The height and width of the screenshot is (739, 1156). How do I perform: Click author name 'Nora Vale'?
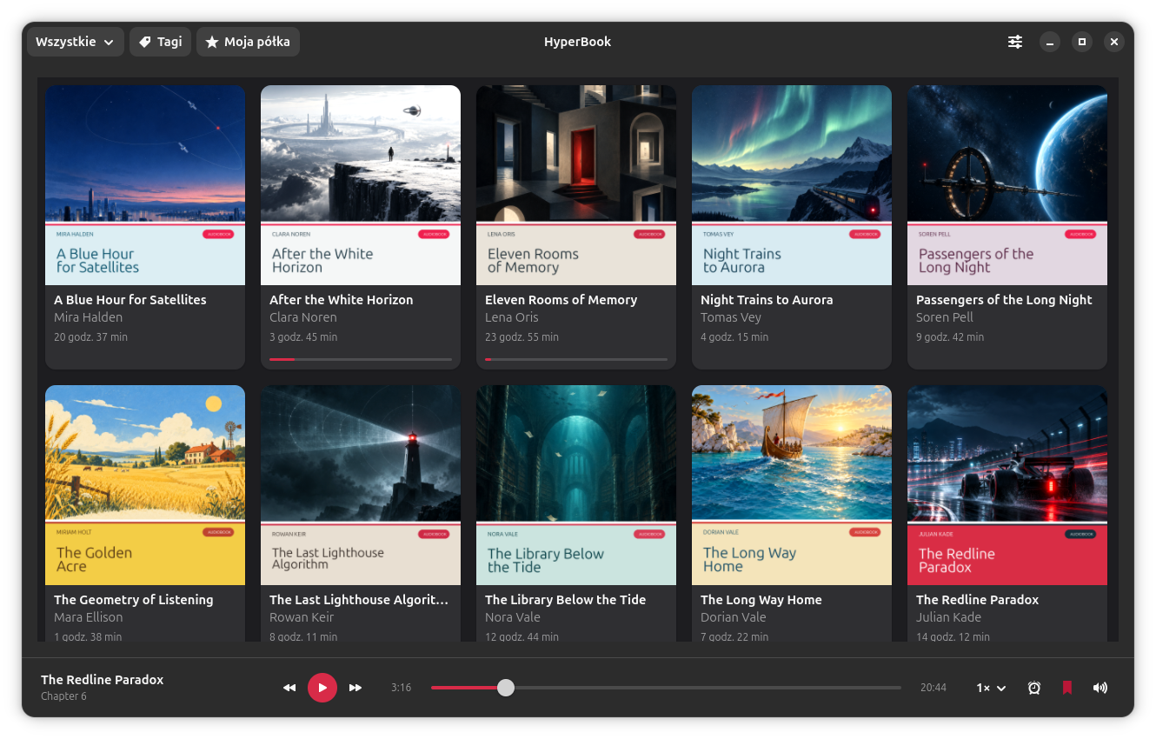(x=513, y=617)
